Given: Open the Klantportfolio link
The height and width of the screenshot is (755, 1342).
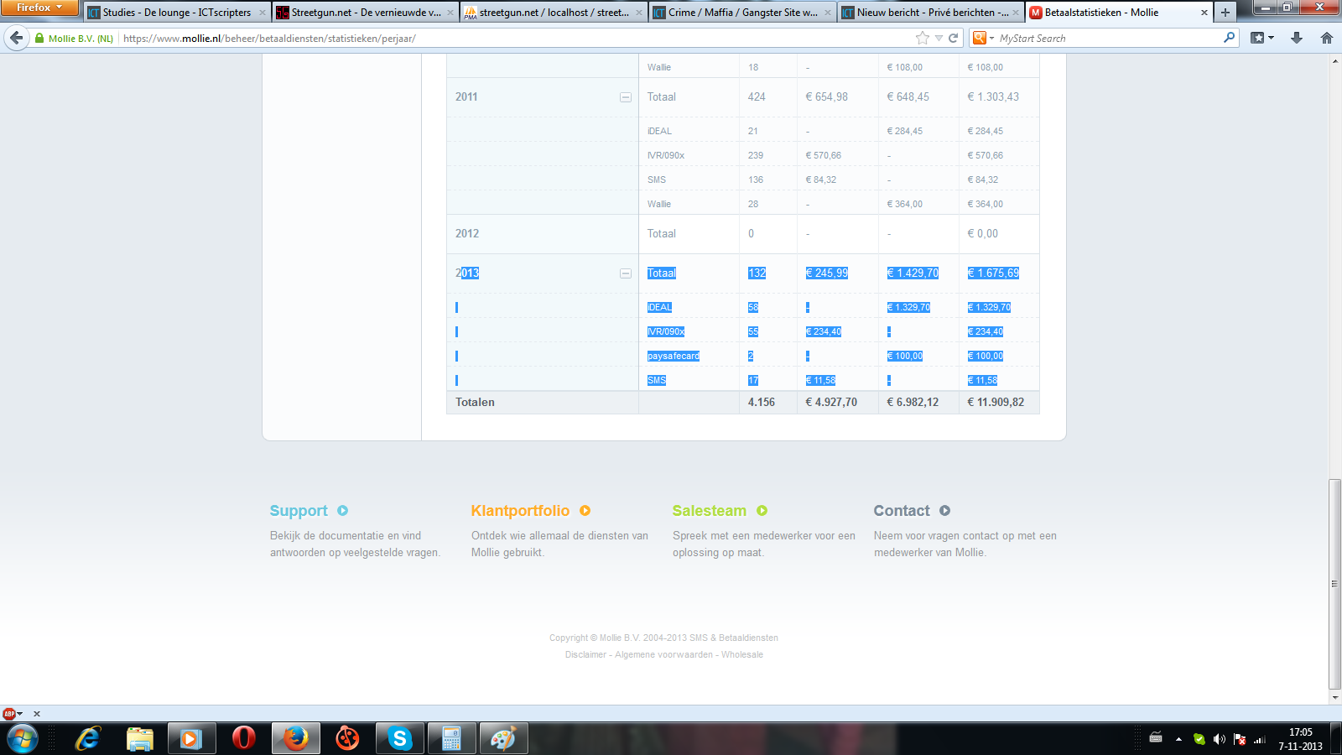Looking at the screenshot, I should [520, 511].
